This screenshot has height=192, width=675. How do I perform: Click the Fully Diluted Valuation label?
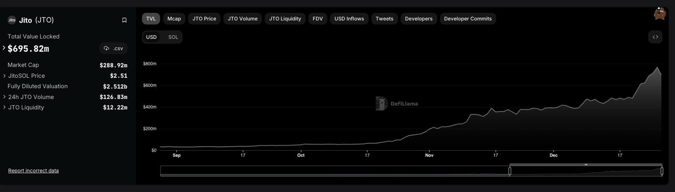coord(38,86)
